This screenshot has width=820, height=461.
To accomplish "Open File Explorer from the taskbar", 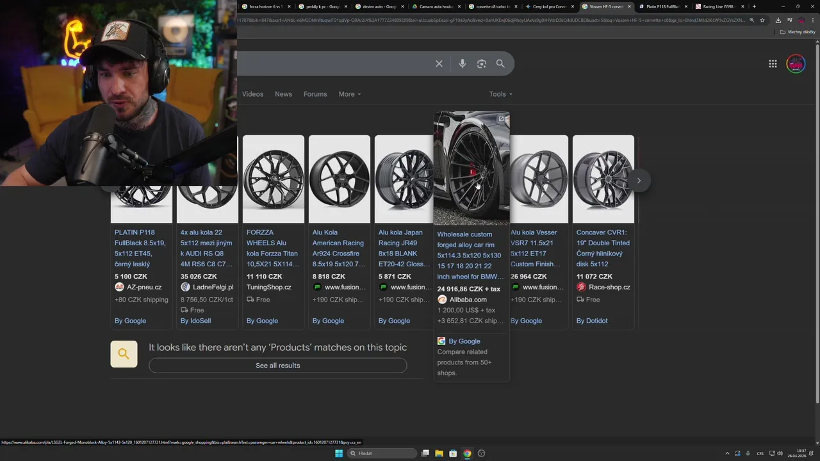I will pos(439,453).
